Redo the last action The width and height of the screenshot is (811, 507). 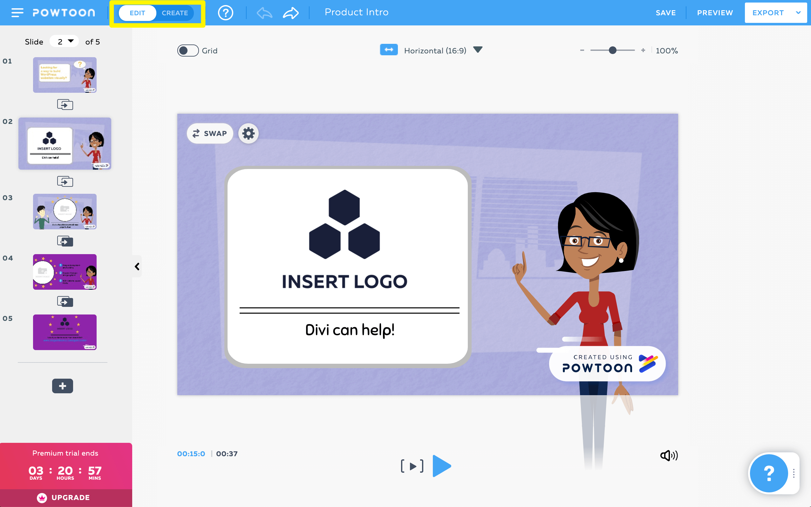(290, 12)
